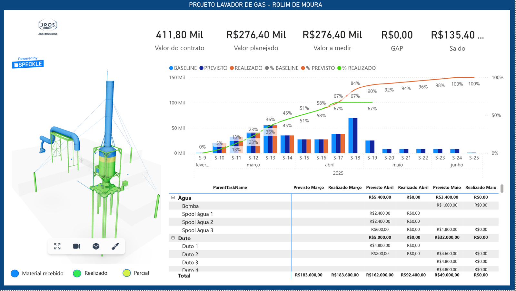This screenshot has height=291, width=516.
Task: Collapse the Duto row group
Action: tap(173, 238)
